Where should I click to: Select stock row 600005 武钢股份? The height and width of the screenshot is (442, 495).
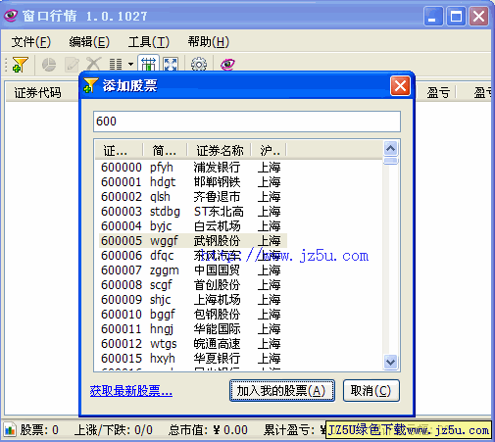[193, 241]
